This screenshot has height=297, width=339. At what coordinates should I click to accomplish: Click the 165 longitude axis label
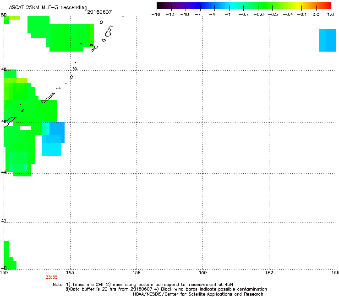[x=335, y=273]
